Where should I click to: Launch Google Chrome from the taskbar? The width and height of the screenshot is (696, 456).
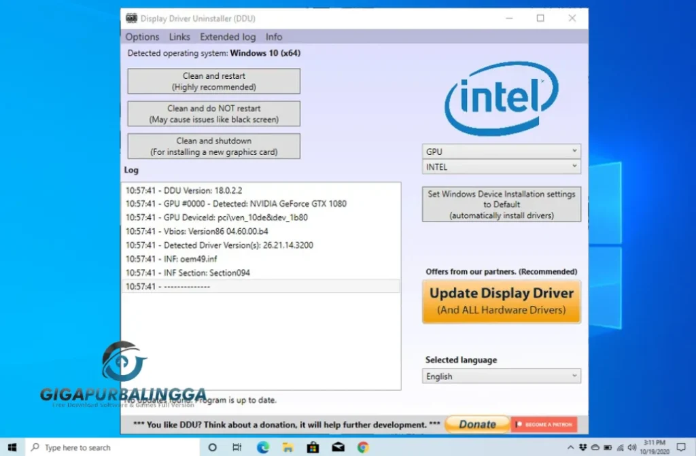(x=364, y=447)
